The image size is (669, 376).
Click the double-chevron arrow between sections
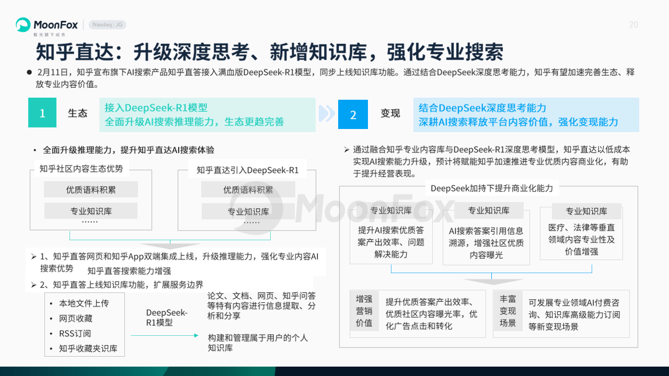(327, 113)
